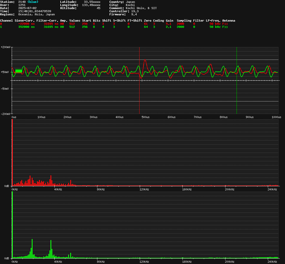The image size is (285, 264).
Task: Select altitude value 45
Action: pyautogui.click(x=98, y=8)
